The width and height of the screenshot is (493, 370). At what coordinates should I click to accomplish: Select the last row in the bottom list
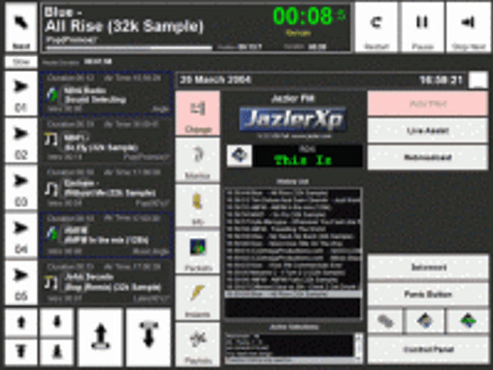pyautogui.click(x=290, y=359)
